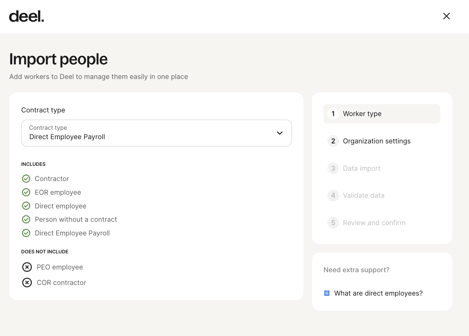
Task: Click step number 3 badge
Action: pos(333,168)
